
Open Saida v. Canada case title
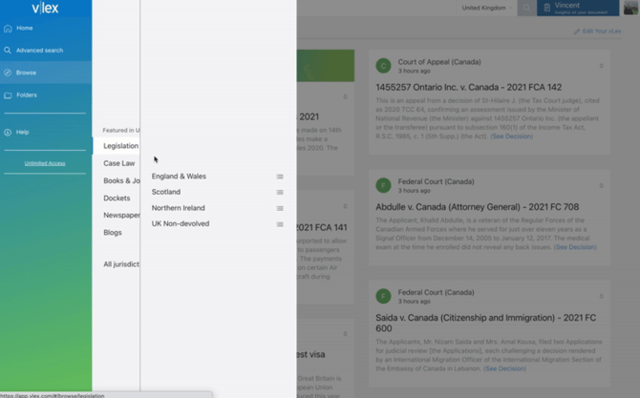pos(485,323)
